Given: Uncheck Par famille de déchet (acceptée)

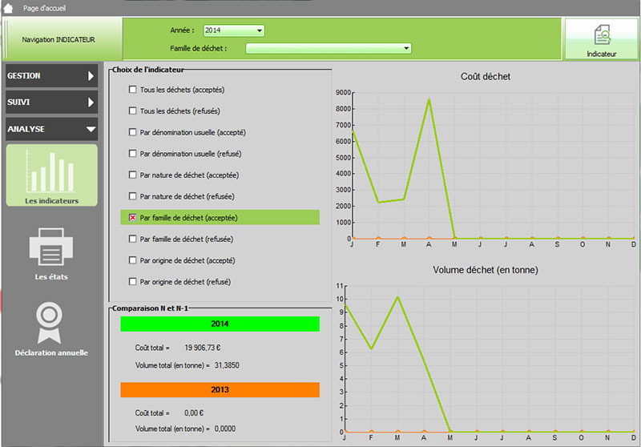Looking at the screenshot, I should point(132,218).
